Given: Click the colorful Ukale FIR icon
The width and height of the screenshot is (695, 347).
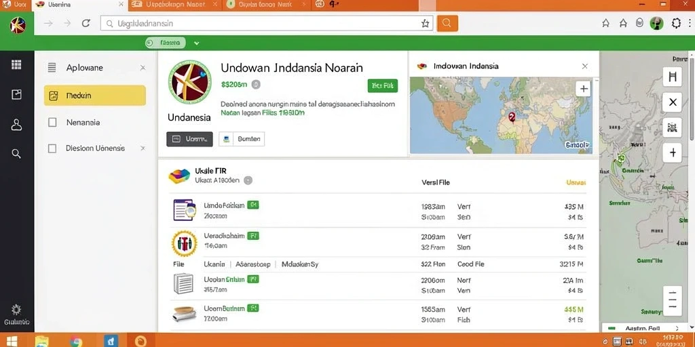Looking at the screenshot, I should pyautogui.click(x=179, y=176).
